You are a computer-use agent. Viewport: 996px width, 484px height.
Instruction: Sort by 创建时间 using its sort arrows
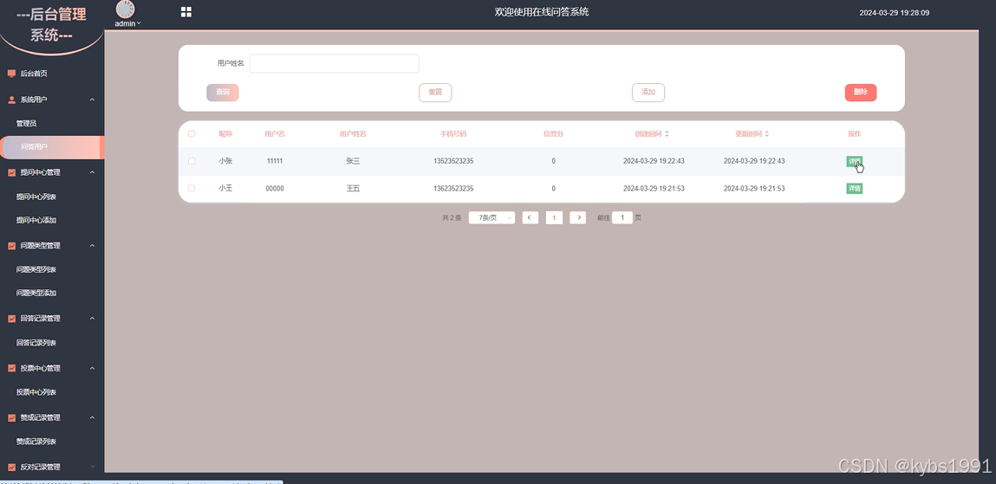pos(667,134)
